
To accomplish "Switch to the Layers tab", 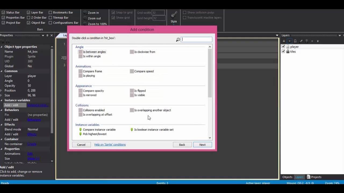I will click(x=299, y=177).
